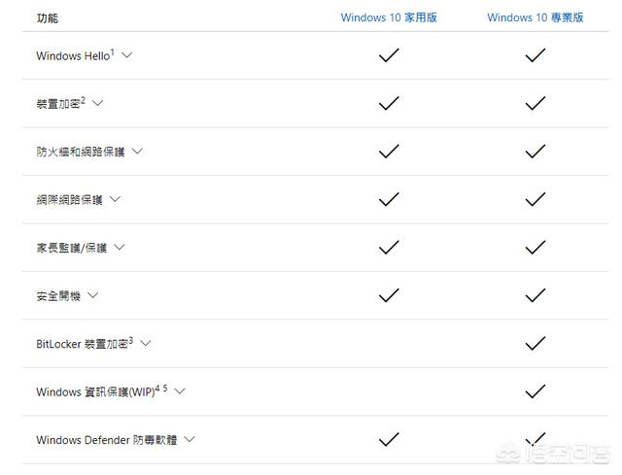Expand the 裝置加密 feature chevron
Image resolution: width=622 pixels, height=475 pixels.
coord(97,103)
